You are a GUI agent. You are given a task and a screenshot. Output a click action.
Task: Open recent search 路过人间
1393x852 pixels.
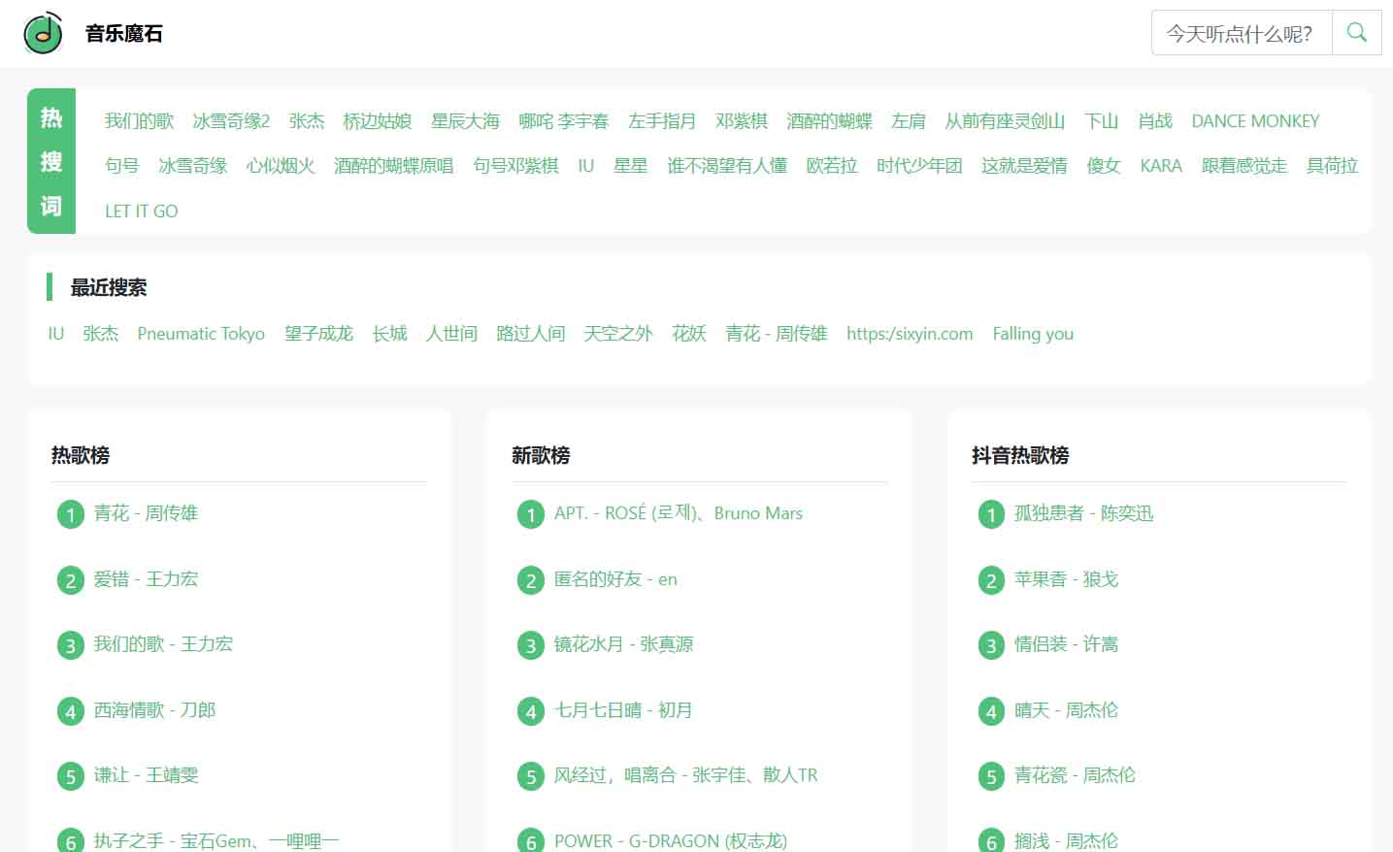[x=530, y=334]
